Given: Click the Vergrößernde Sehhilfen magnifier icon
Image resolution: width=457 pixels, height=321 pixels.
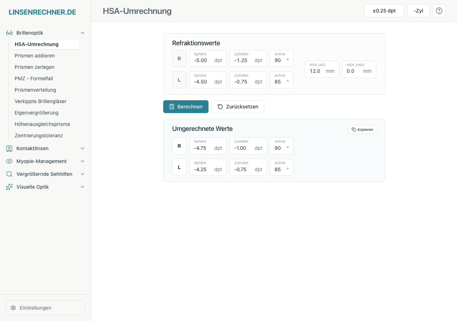Looking at the screenshot, I should [x=9, y=174].
